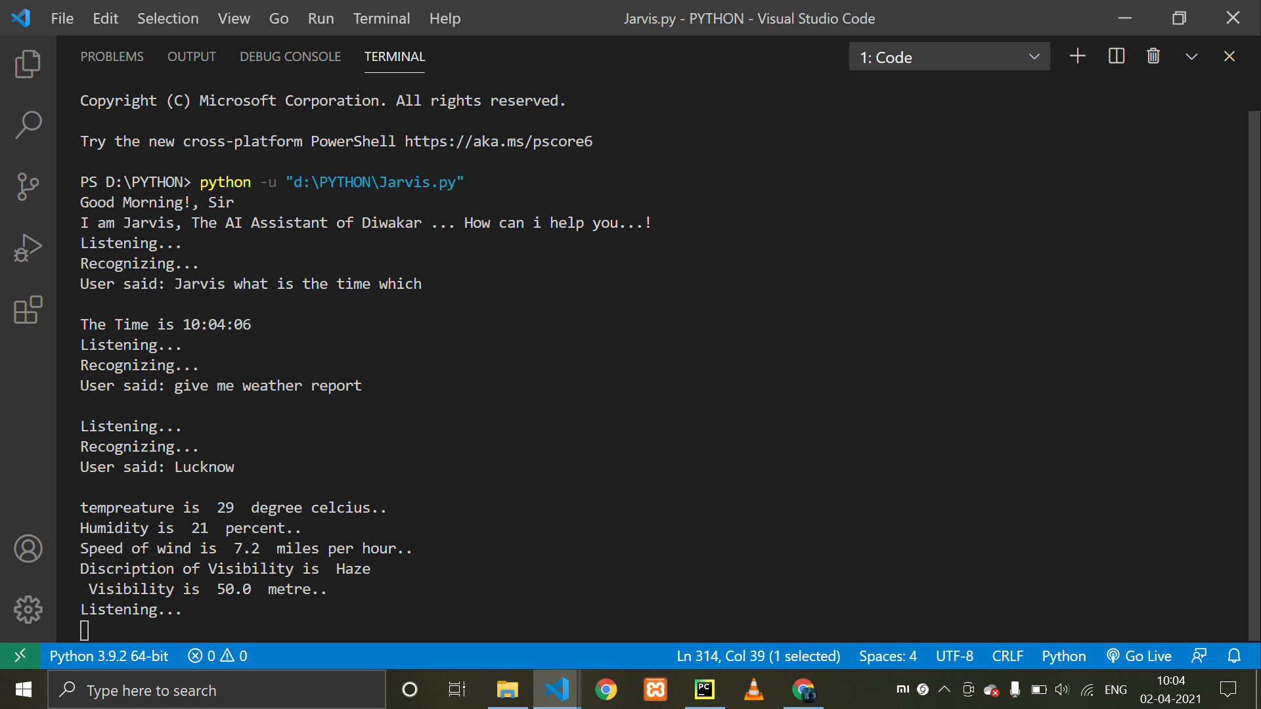Image resolution: width=1261 pixels, height=709 pixels.
Task: Open the Source Control view
Action: coord(28,186)
